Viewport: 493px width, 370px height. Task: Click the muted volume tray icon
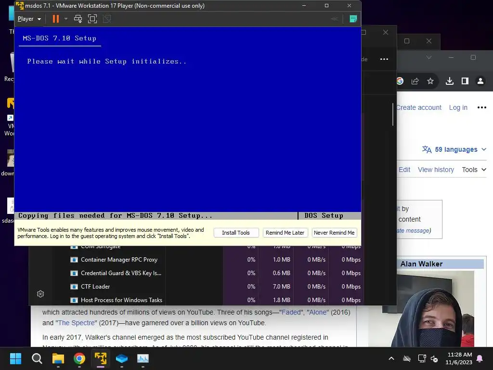(x=434, y=358)
